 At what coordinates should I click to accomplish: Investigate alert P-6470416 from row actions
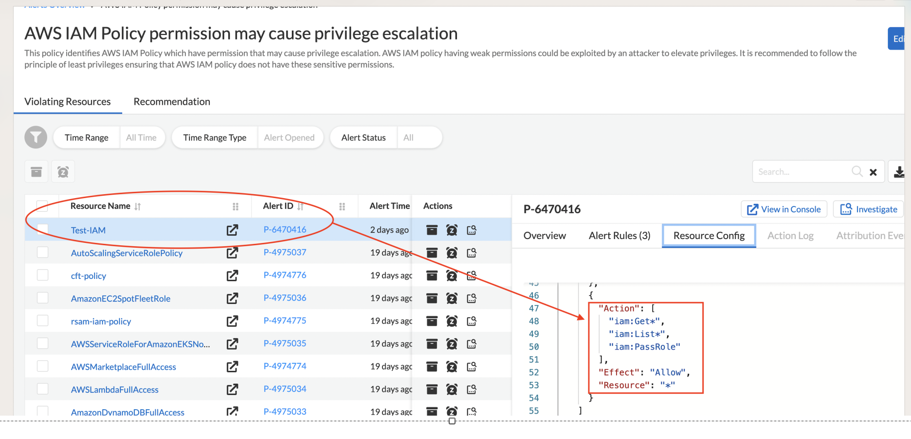click(x=472, y=230)
